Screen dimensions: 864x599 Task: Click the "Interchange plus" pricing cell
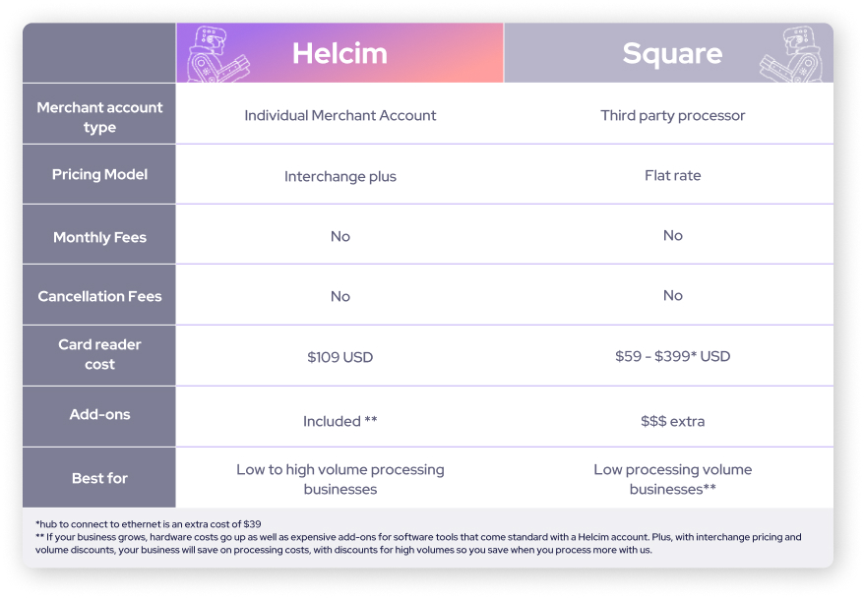click(x=340, y=176)
